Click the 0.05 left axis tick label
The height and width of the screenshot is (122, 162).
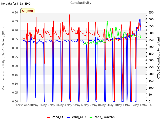[15, 93]
